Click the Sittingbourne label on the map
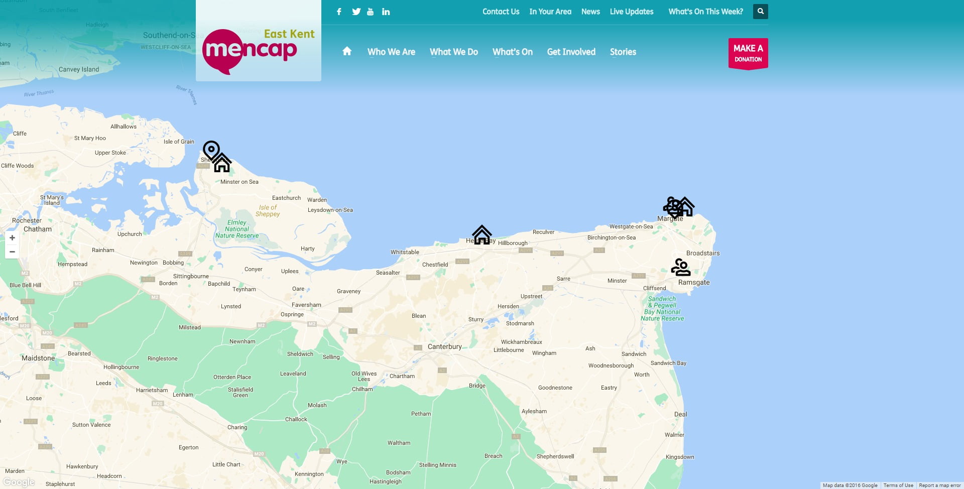 point(191,276)
